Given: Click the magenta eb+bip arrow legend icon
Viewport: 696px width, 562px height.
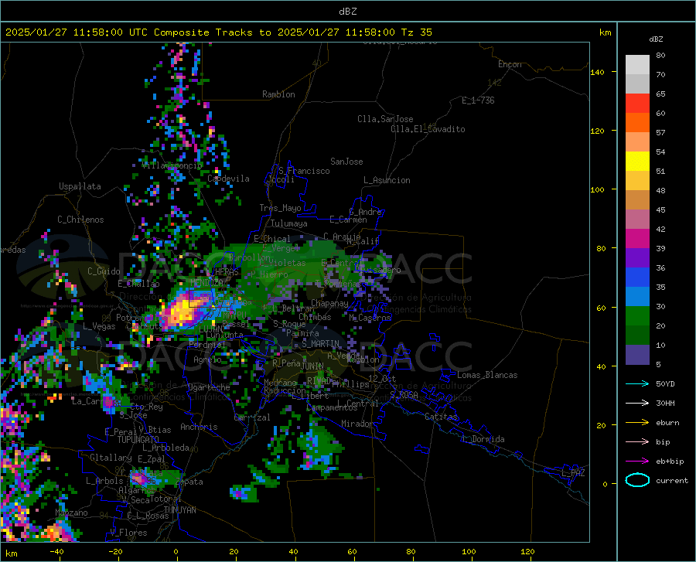Looking at the screenshot, I should [x=637, y=462].
